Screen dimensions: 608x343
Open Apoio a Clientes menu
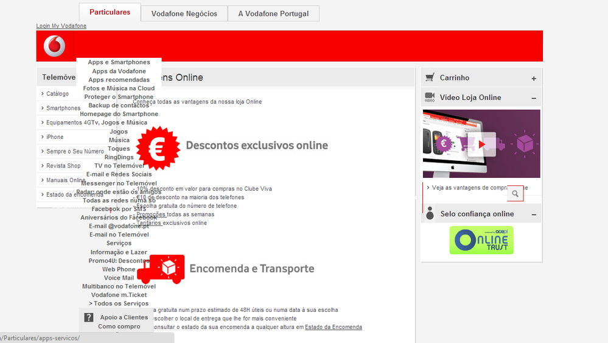click(124, 317)
